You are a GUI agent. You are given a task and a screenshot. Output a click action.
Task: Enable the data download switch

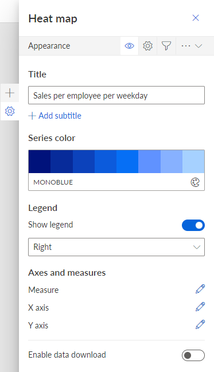(x=193, y=355)
